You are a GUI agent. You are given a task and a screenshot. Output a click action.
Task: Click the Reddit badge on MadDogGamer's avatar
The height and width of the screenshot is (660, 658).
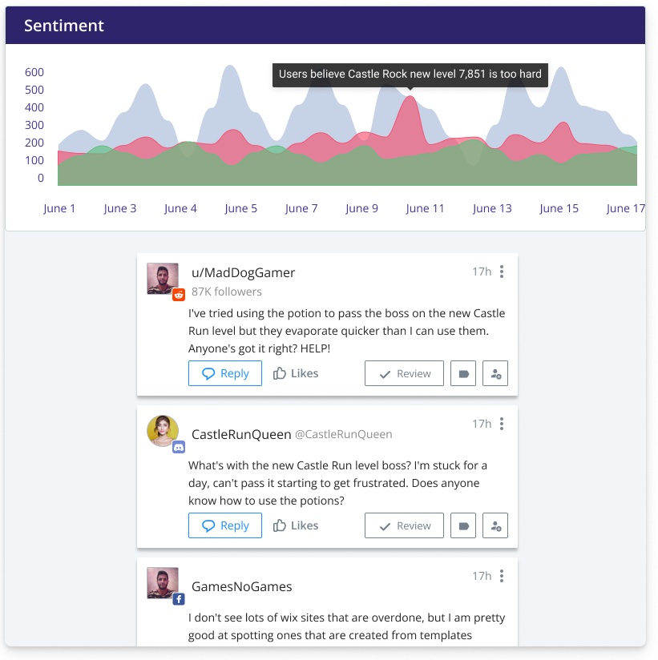pos(179,295)
